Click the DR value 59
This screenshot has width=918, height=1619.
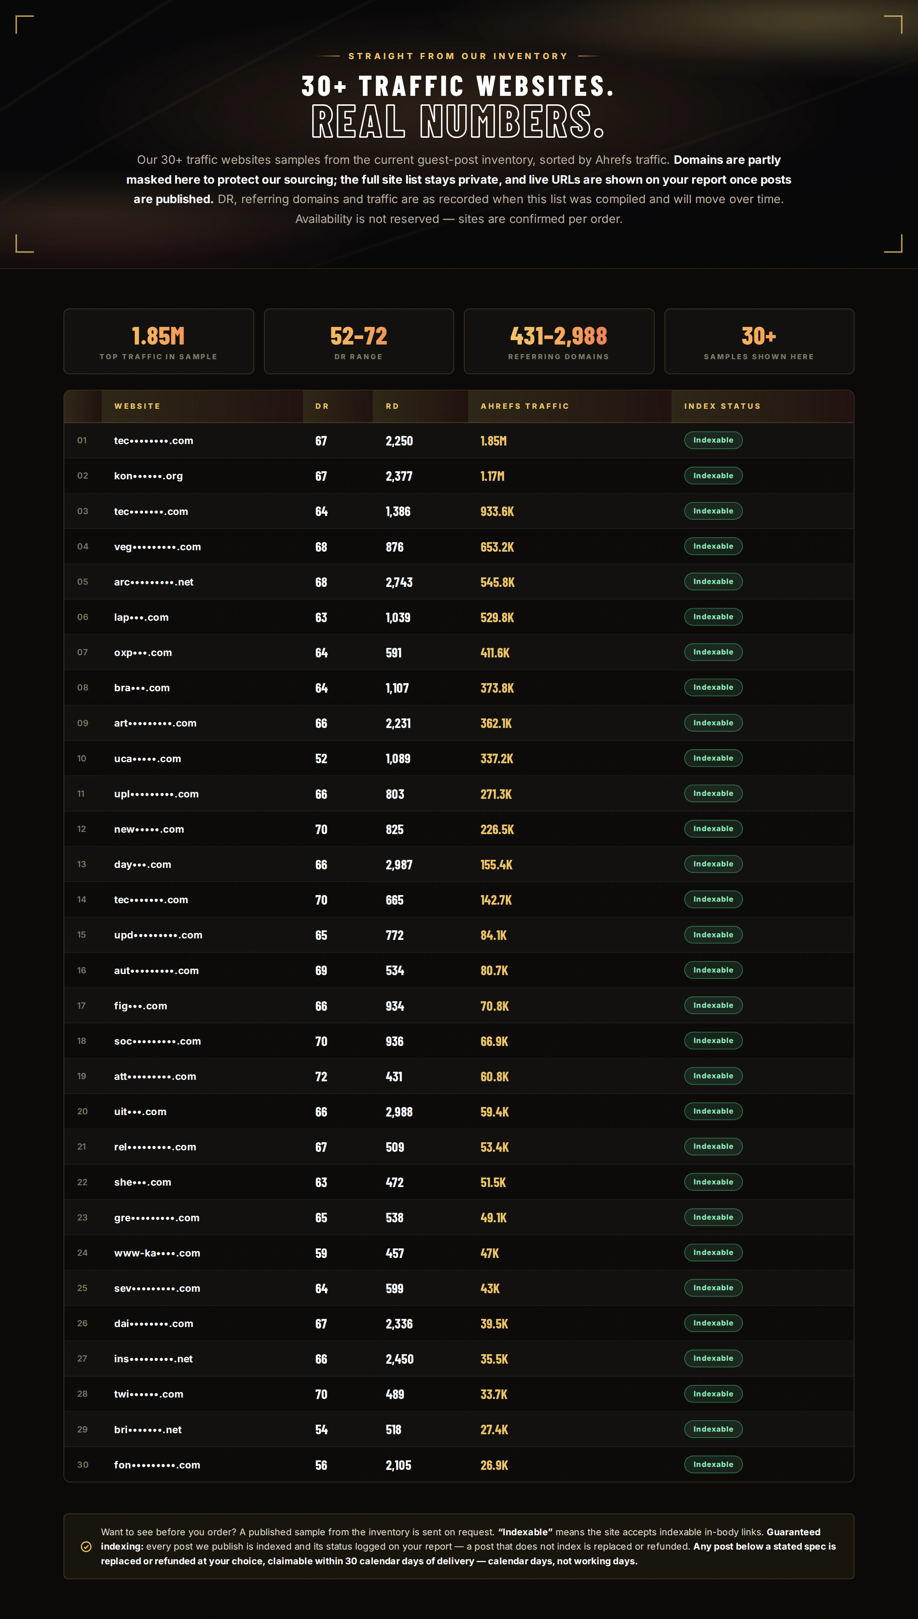[322, 1253]
